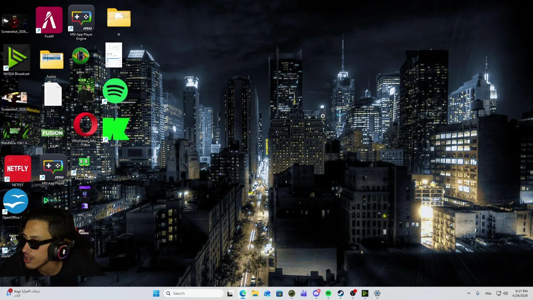Select the IMG_1364 file on desktop
533x300 pixels.
coord(85,202)
